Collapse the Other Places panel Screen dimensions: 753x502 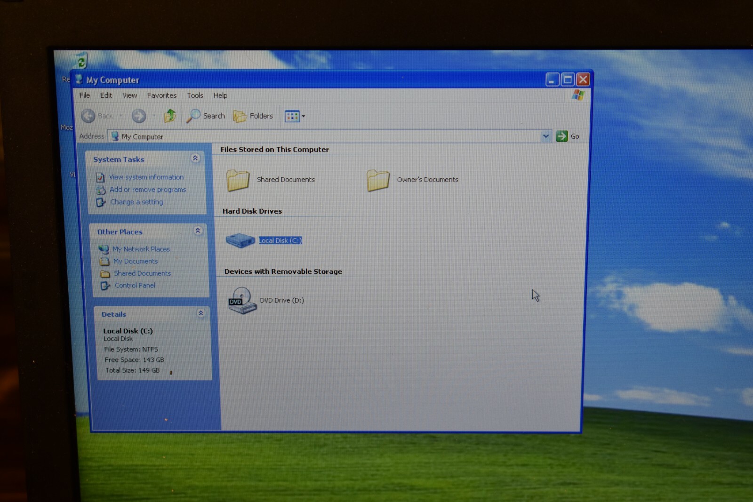[198, 231]
